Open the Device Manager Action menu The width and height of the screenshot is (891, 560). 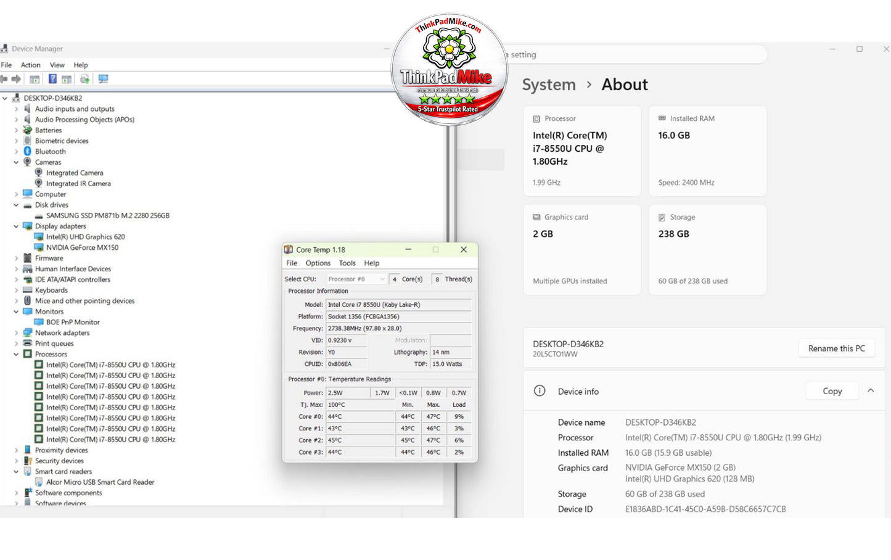tap(30, 65)
